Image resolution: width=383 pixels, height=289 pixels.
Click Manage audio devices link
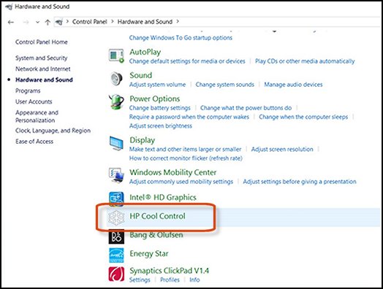click(293, 85)
